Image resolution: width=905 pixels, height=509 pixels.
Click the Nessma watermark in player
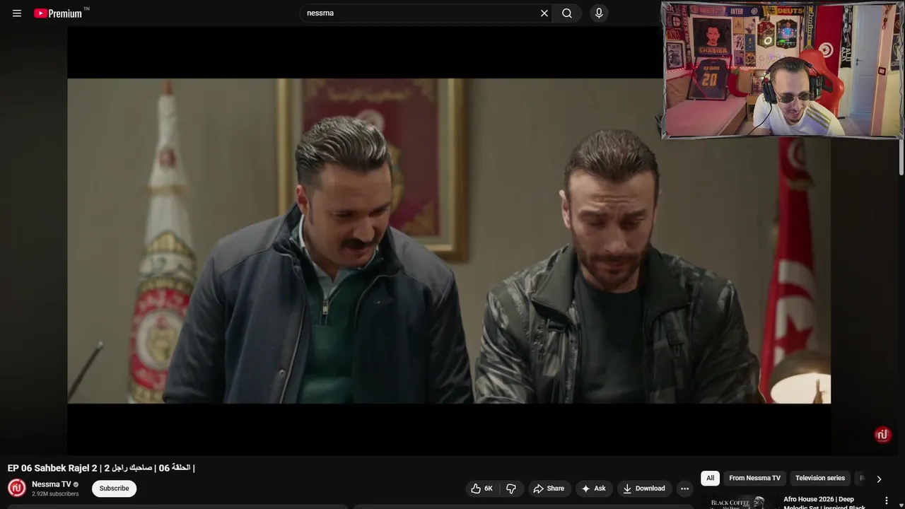(882, 435)
